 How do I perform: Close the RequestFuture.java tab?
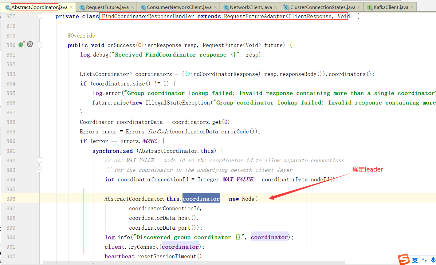(x=132, y=7)
